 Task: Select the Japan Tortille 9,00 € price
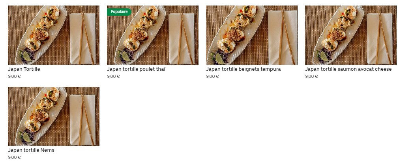coord(14,76)
